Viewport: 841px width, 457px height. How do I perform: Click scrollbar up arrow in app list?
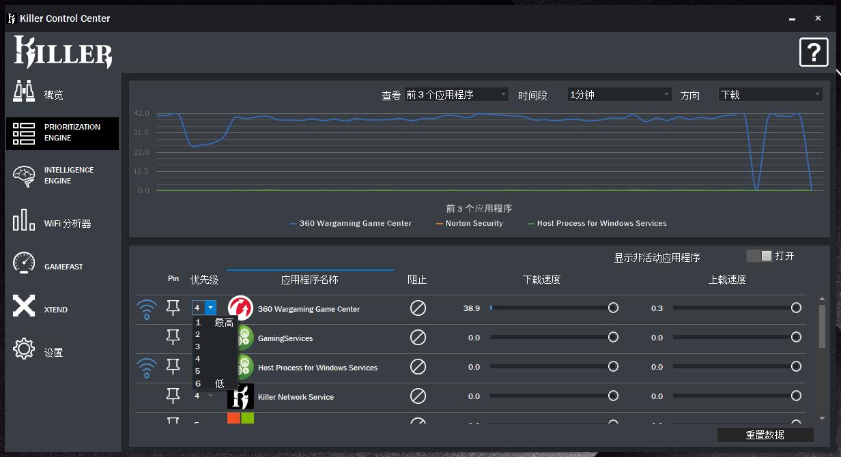[x=822, y=299]
